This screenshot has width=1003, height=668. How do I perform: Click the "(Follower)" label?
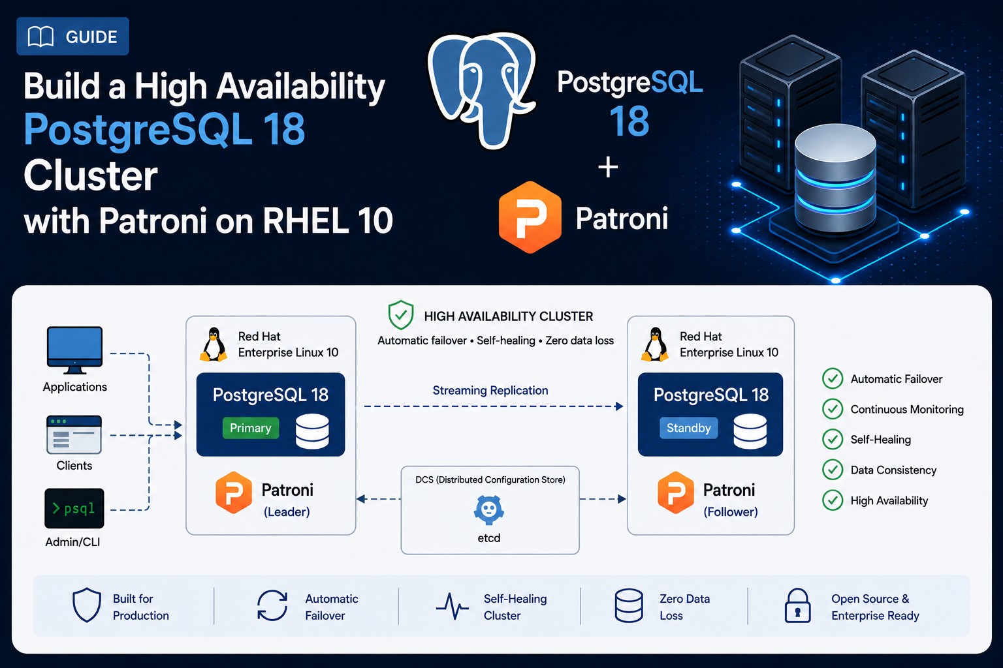point(731,512)
